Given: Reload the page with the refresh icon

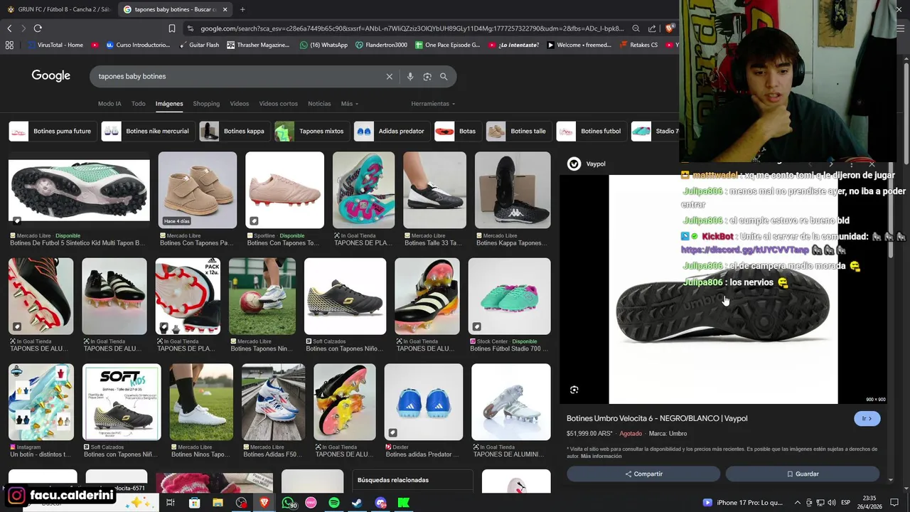Looking at the screenshot, I should click(38, 28).
